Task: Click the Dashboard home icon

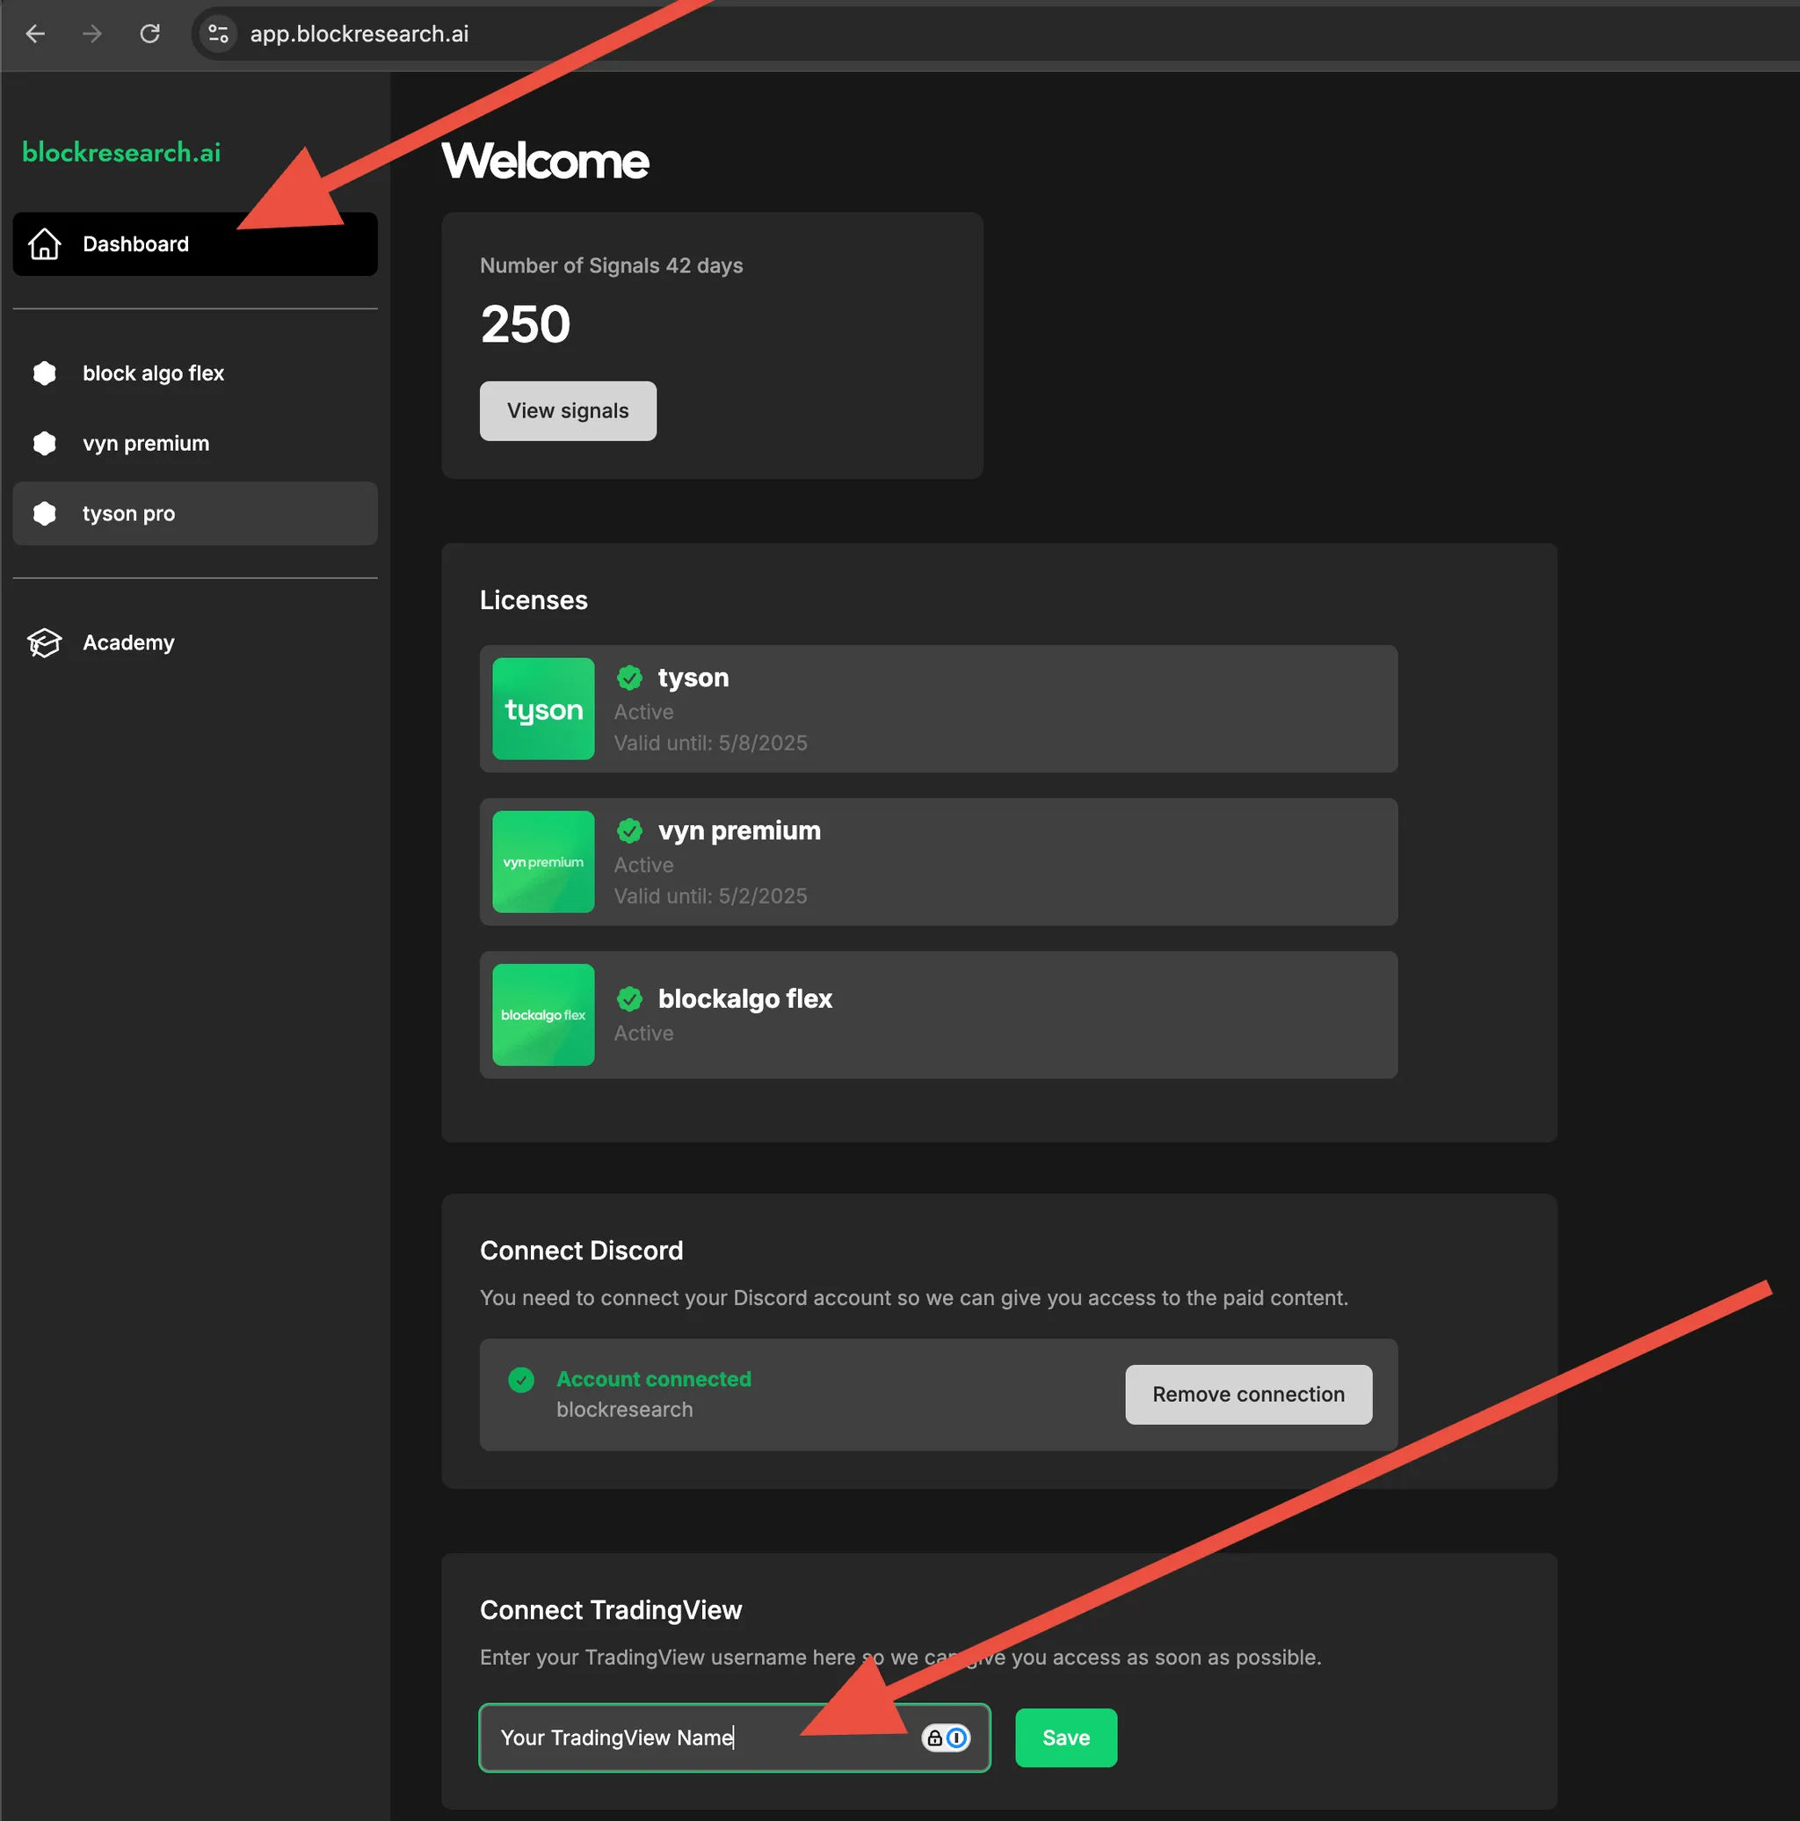Action: 44,243
